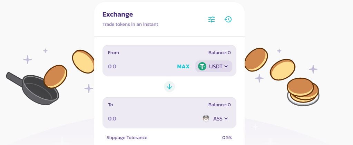Viewport: 353px width, 145px height.
Task: Click the green Tether USDT logo
Action: (202, 66)
